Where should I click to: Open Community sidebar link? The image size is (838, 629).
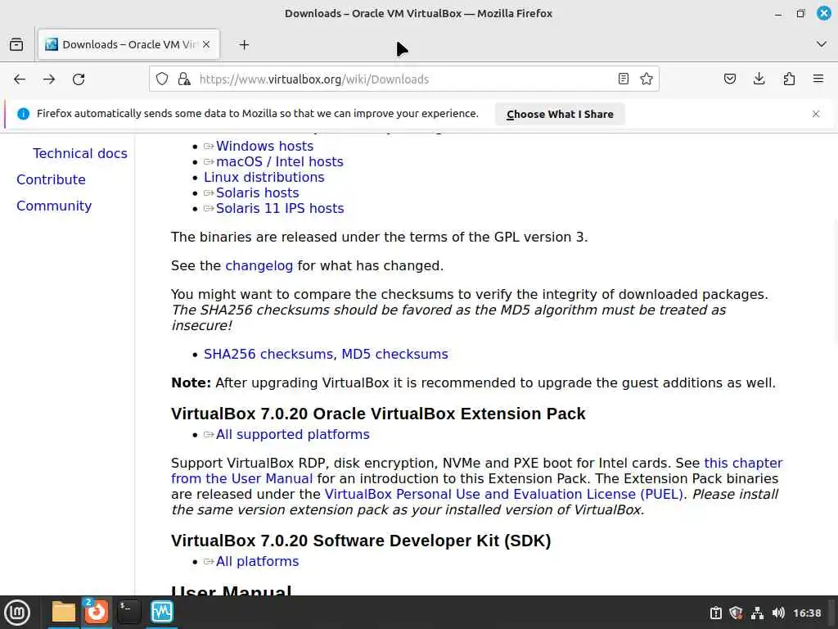click(54, 206)
